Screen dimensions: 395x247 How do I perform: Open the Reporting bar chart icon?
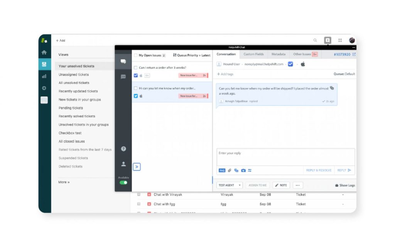point(44,76)
